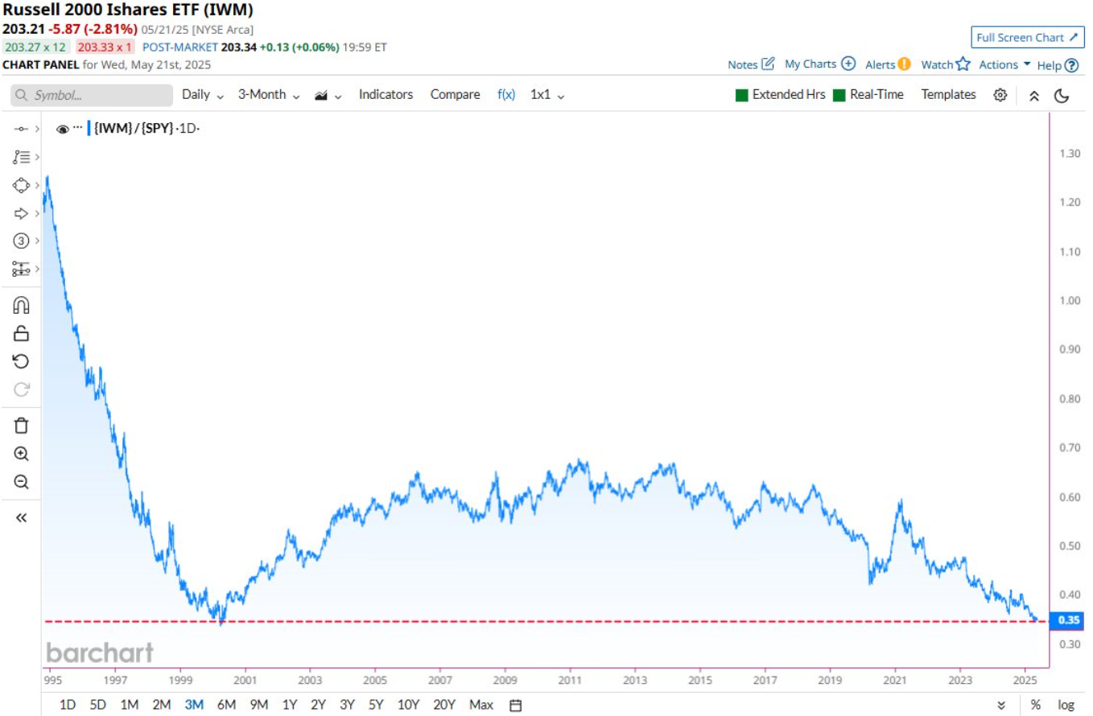Open series options three-dot menu
The image size is (1093, 716).
click(78, 128)
